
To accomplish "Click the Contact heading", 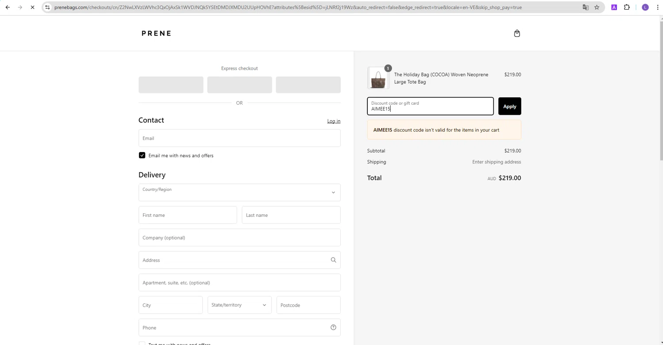I will [x=151, y=120].
